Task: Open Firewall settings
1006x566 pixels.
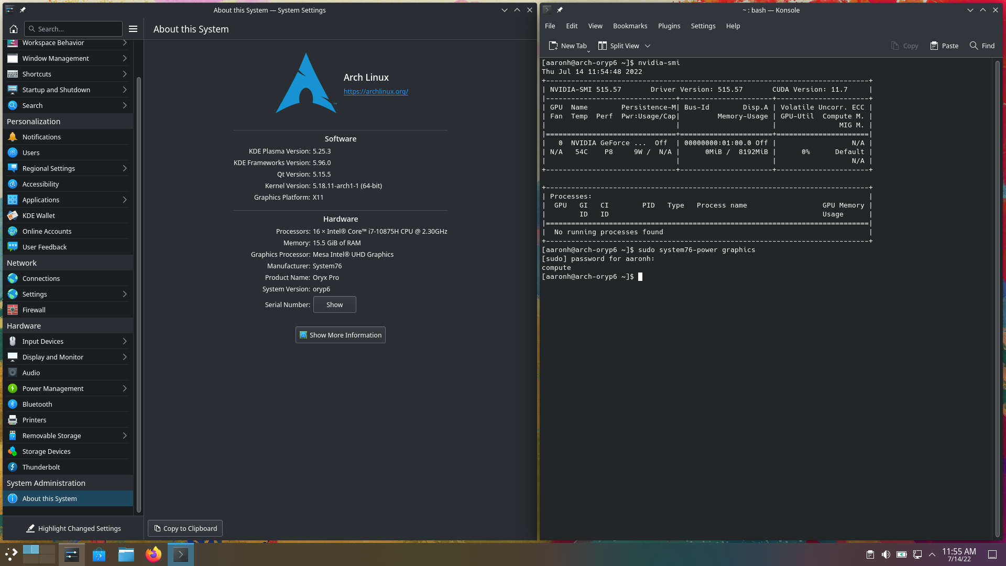Action: coord(68,310)
